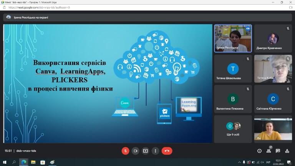Viewport: 295px width, 166px height.
Task: Select Тетяна Шевельова participant tile
Action: [x=233, y=69]
